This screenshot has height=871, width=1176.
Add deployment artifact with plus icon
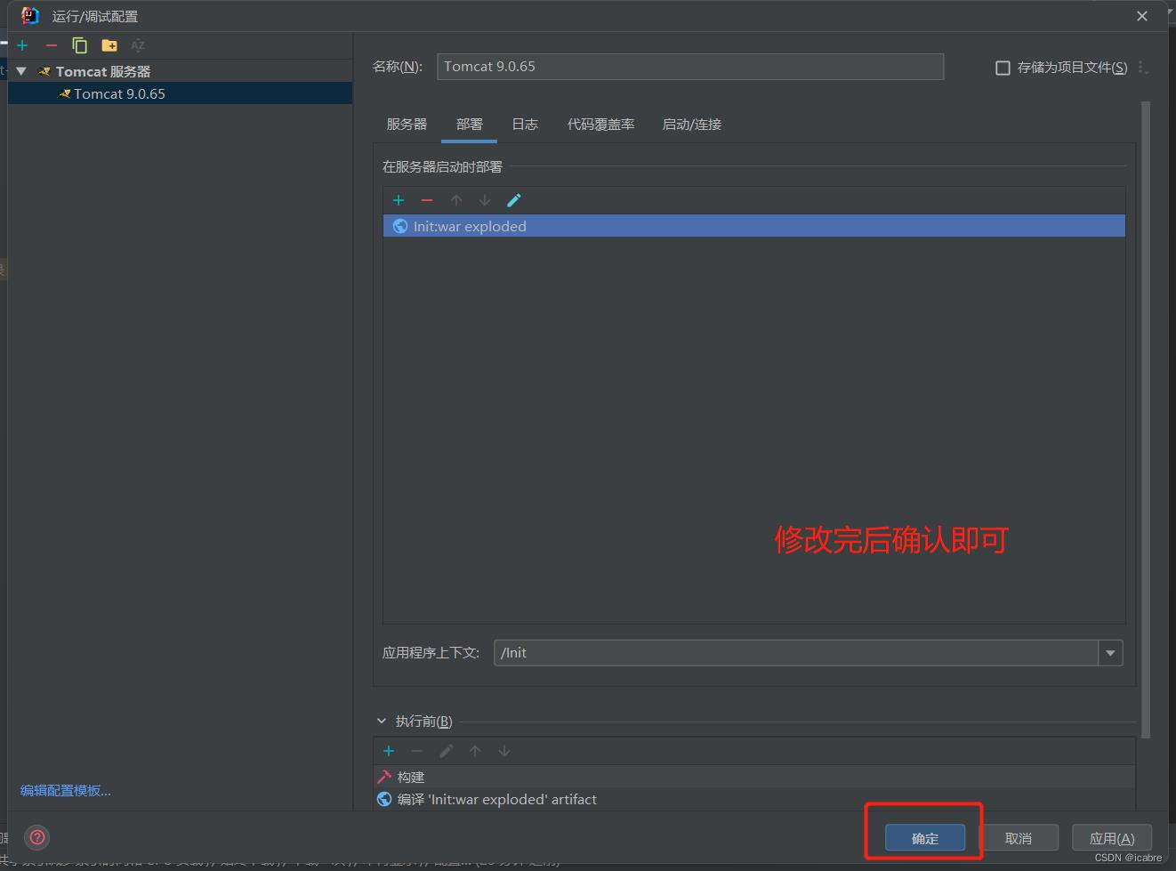(x=399, y=200)
